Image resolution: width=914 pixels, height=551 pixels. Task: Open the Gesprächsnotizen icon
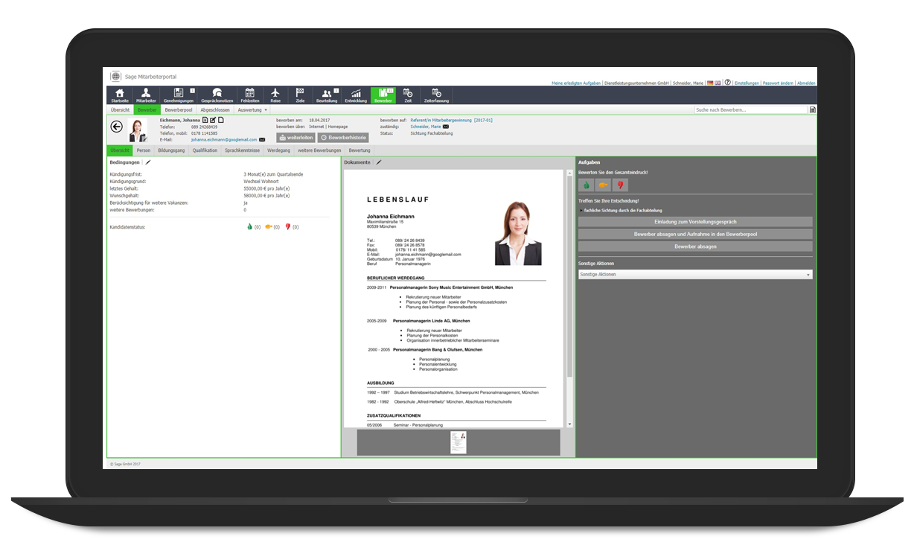coord(218,94)
